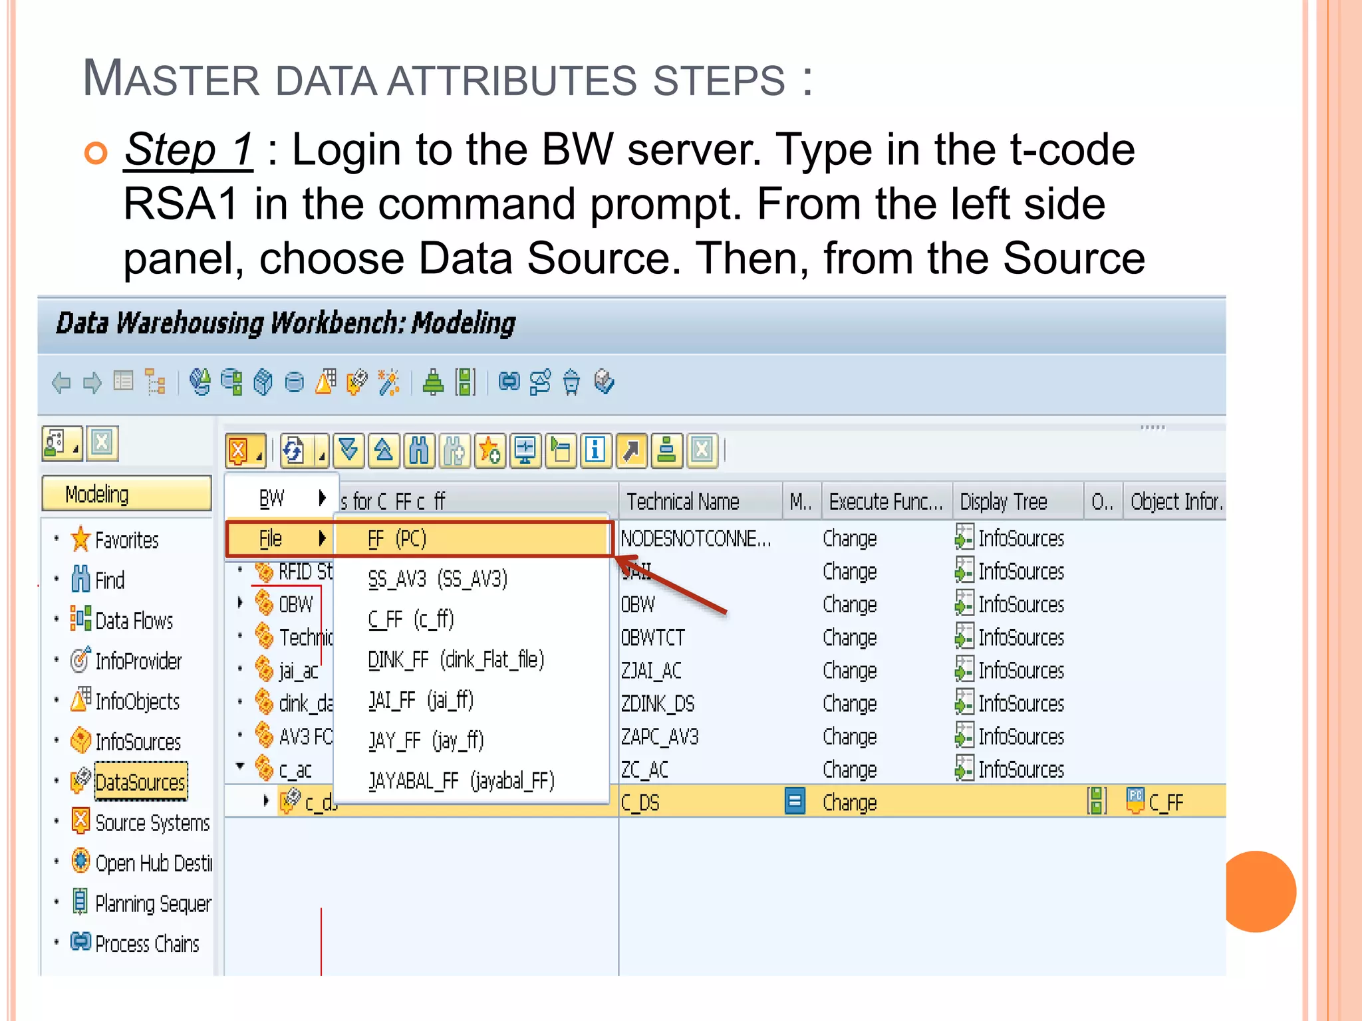1362x1021 pixels.
Task: Open the small dropdown arrow beside Refresh
Action: click(321, 452)
